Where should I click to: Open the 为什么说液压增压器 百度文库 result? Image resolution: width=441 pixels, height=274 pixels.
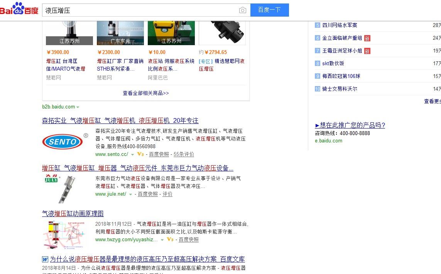tap(147, 259)
